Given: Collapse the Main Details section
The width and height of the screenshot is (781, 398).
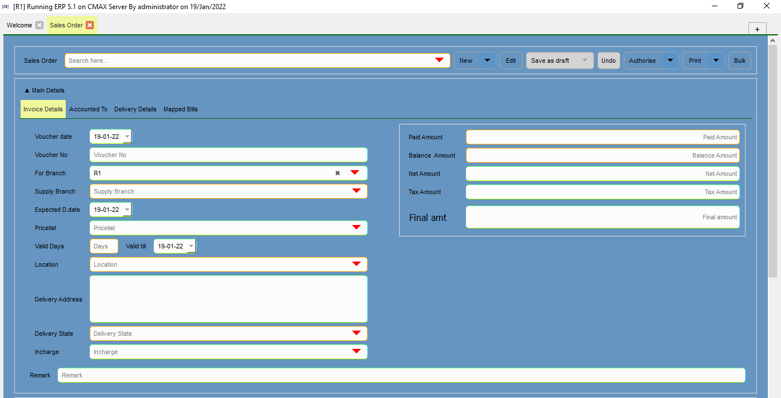Looking at the screenshot, I should click(44, 90).
